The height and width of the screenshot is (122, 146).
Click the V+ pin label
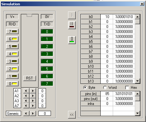[12, 16]
